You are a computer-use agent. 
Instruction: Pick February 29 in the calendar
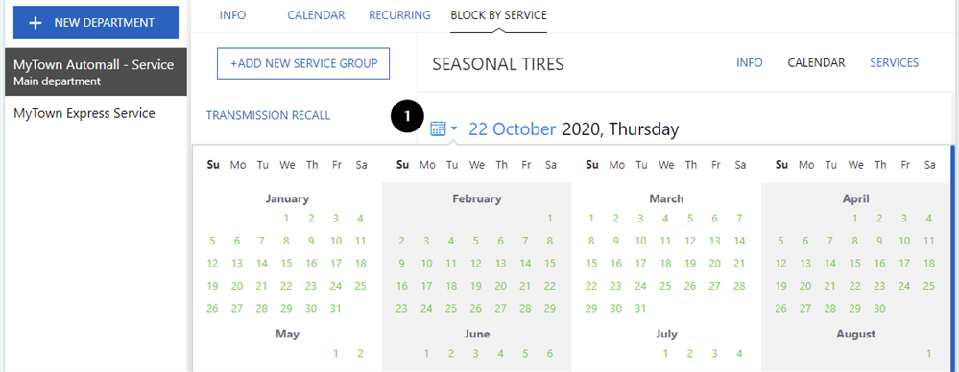550,309
